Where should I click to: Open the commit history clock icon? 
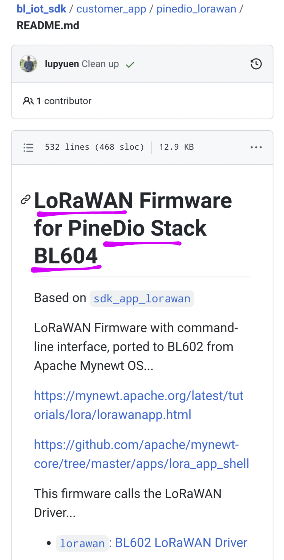tap(256, 64)
